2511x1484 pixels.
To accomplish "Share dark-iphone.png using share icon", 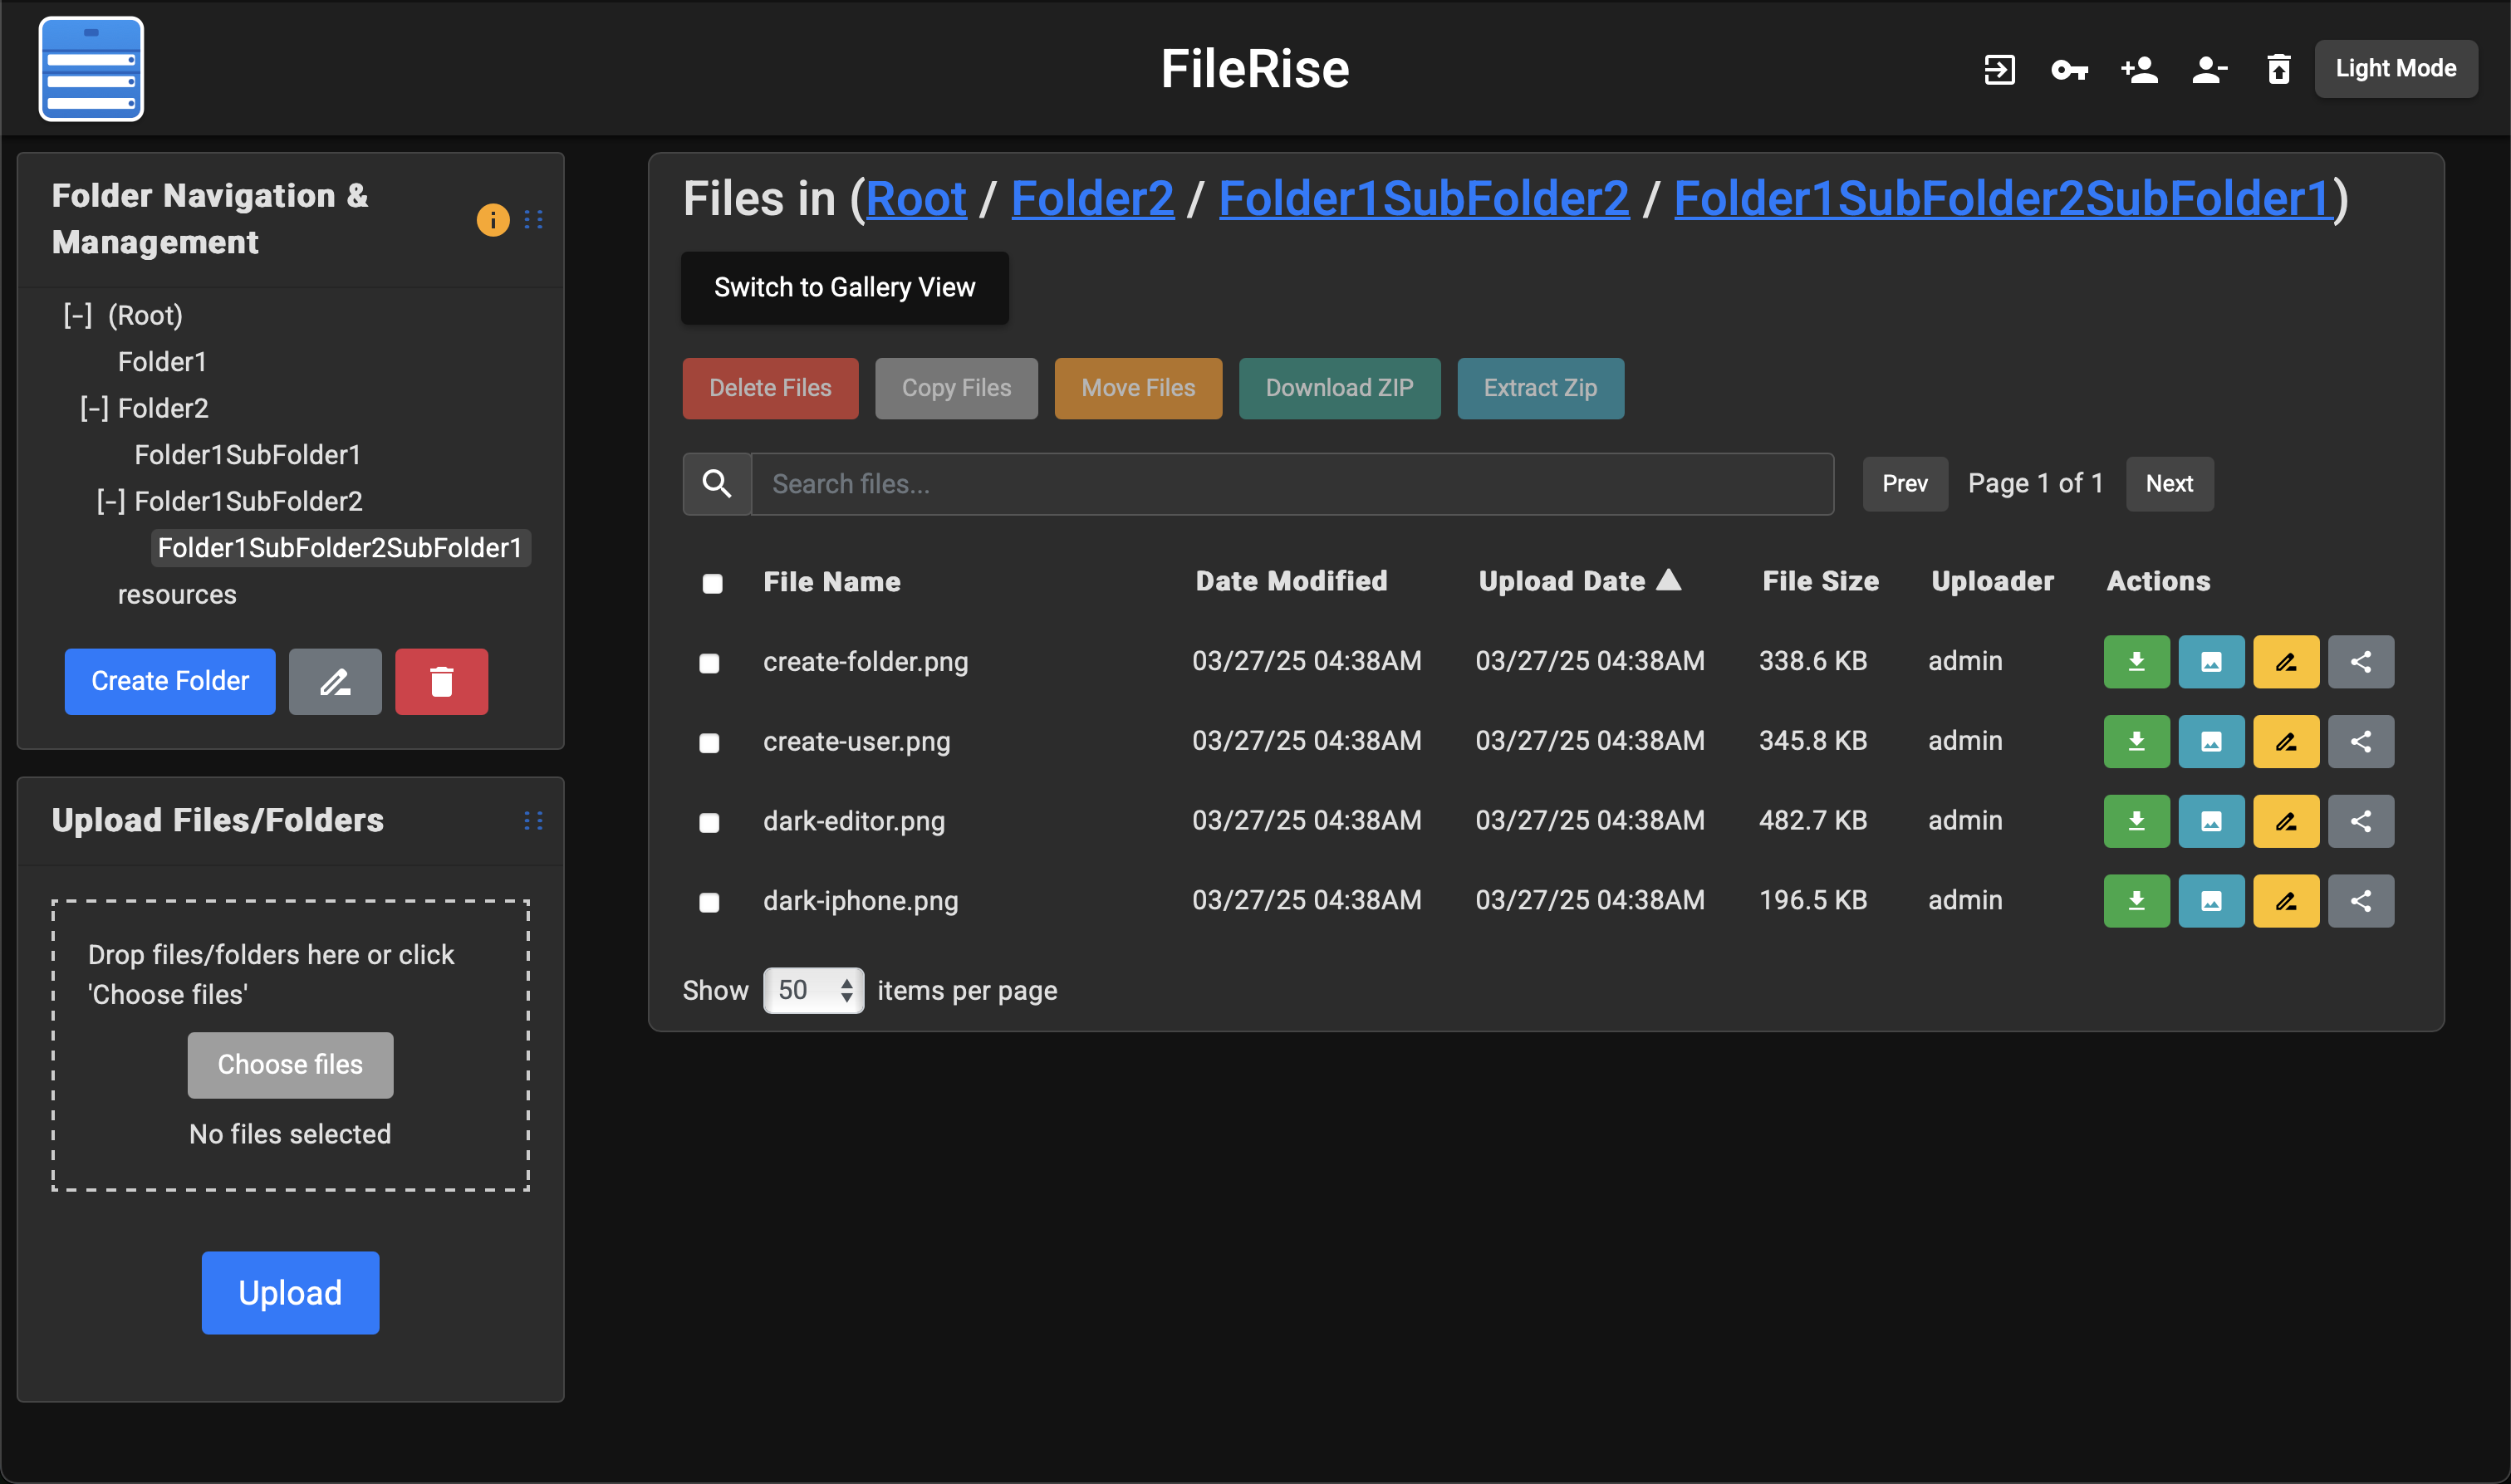I will [2360, 901].
